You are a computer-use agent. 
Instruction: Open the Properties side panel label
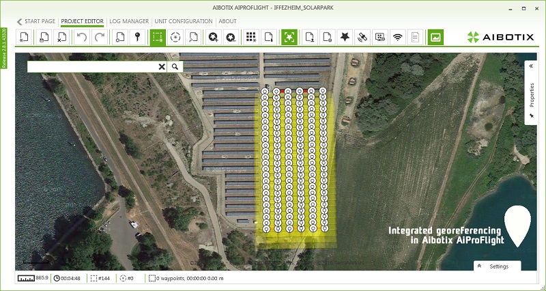[532, 95]
